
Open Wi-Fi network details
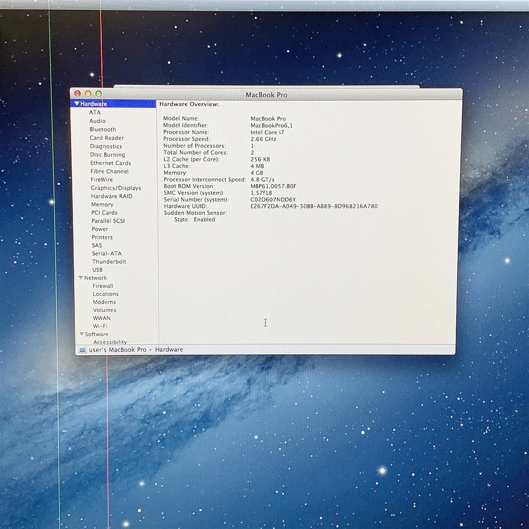tap(101, 326)
